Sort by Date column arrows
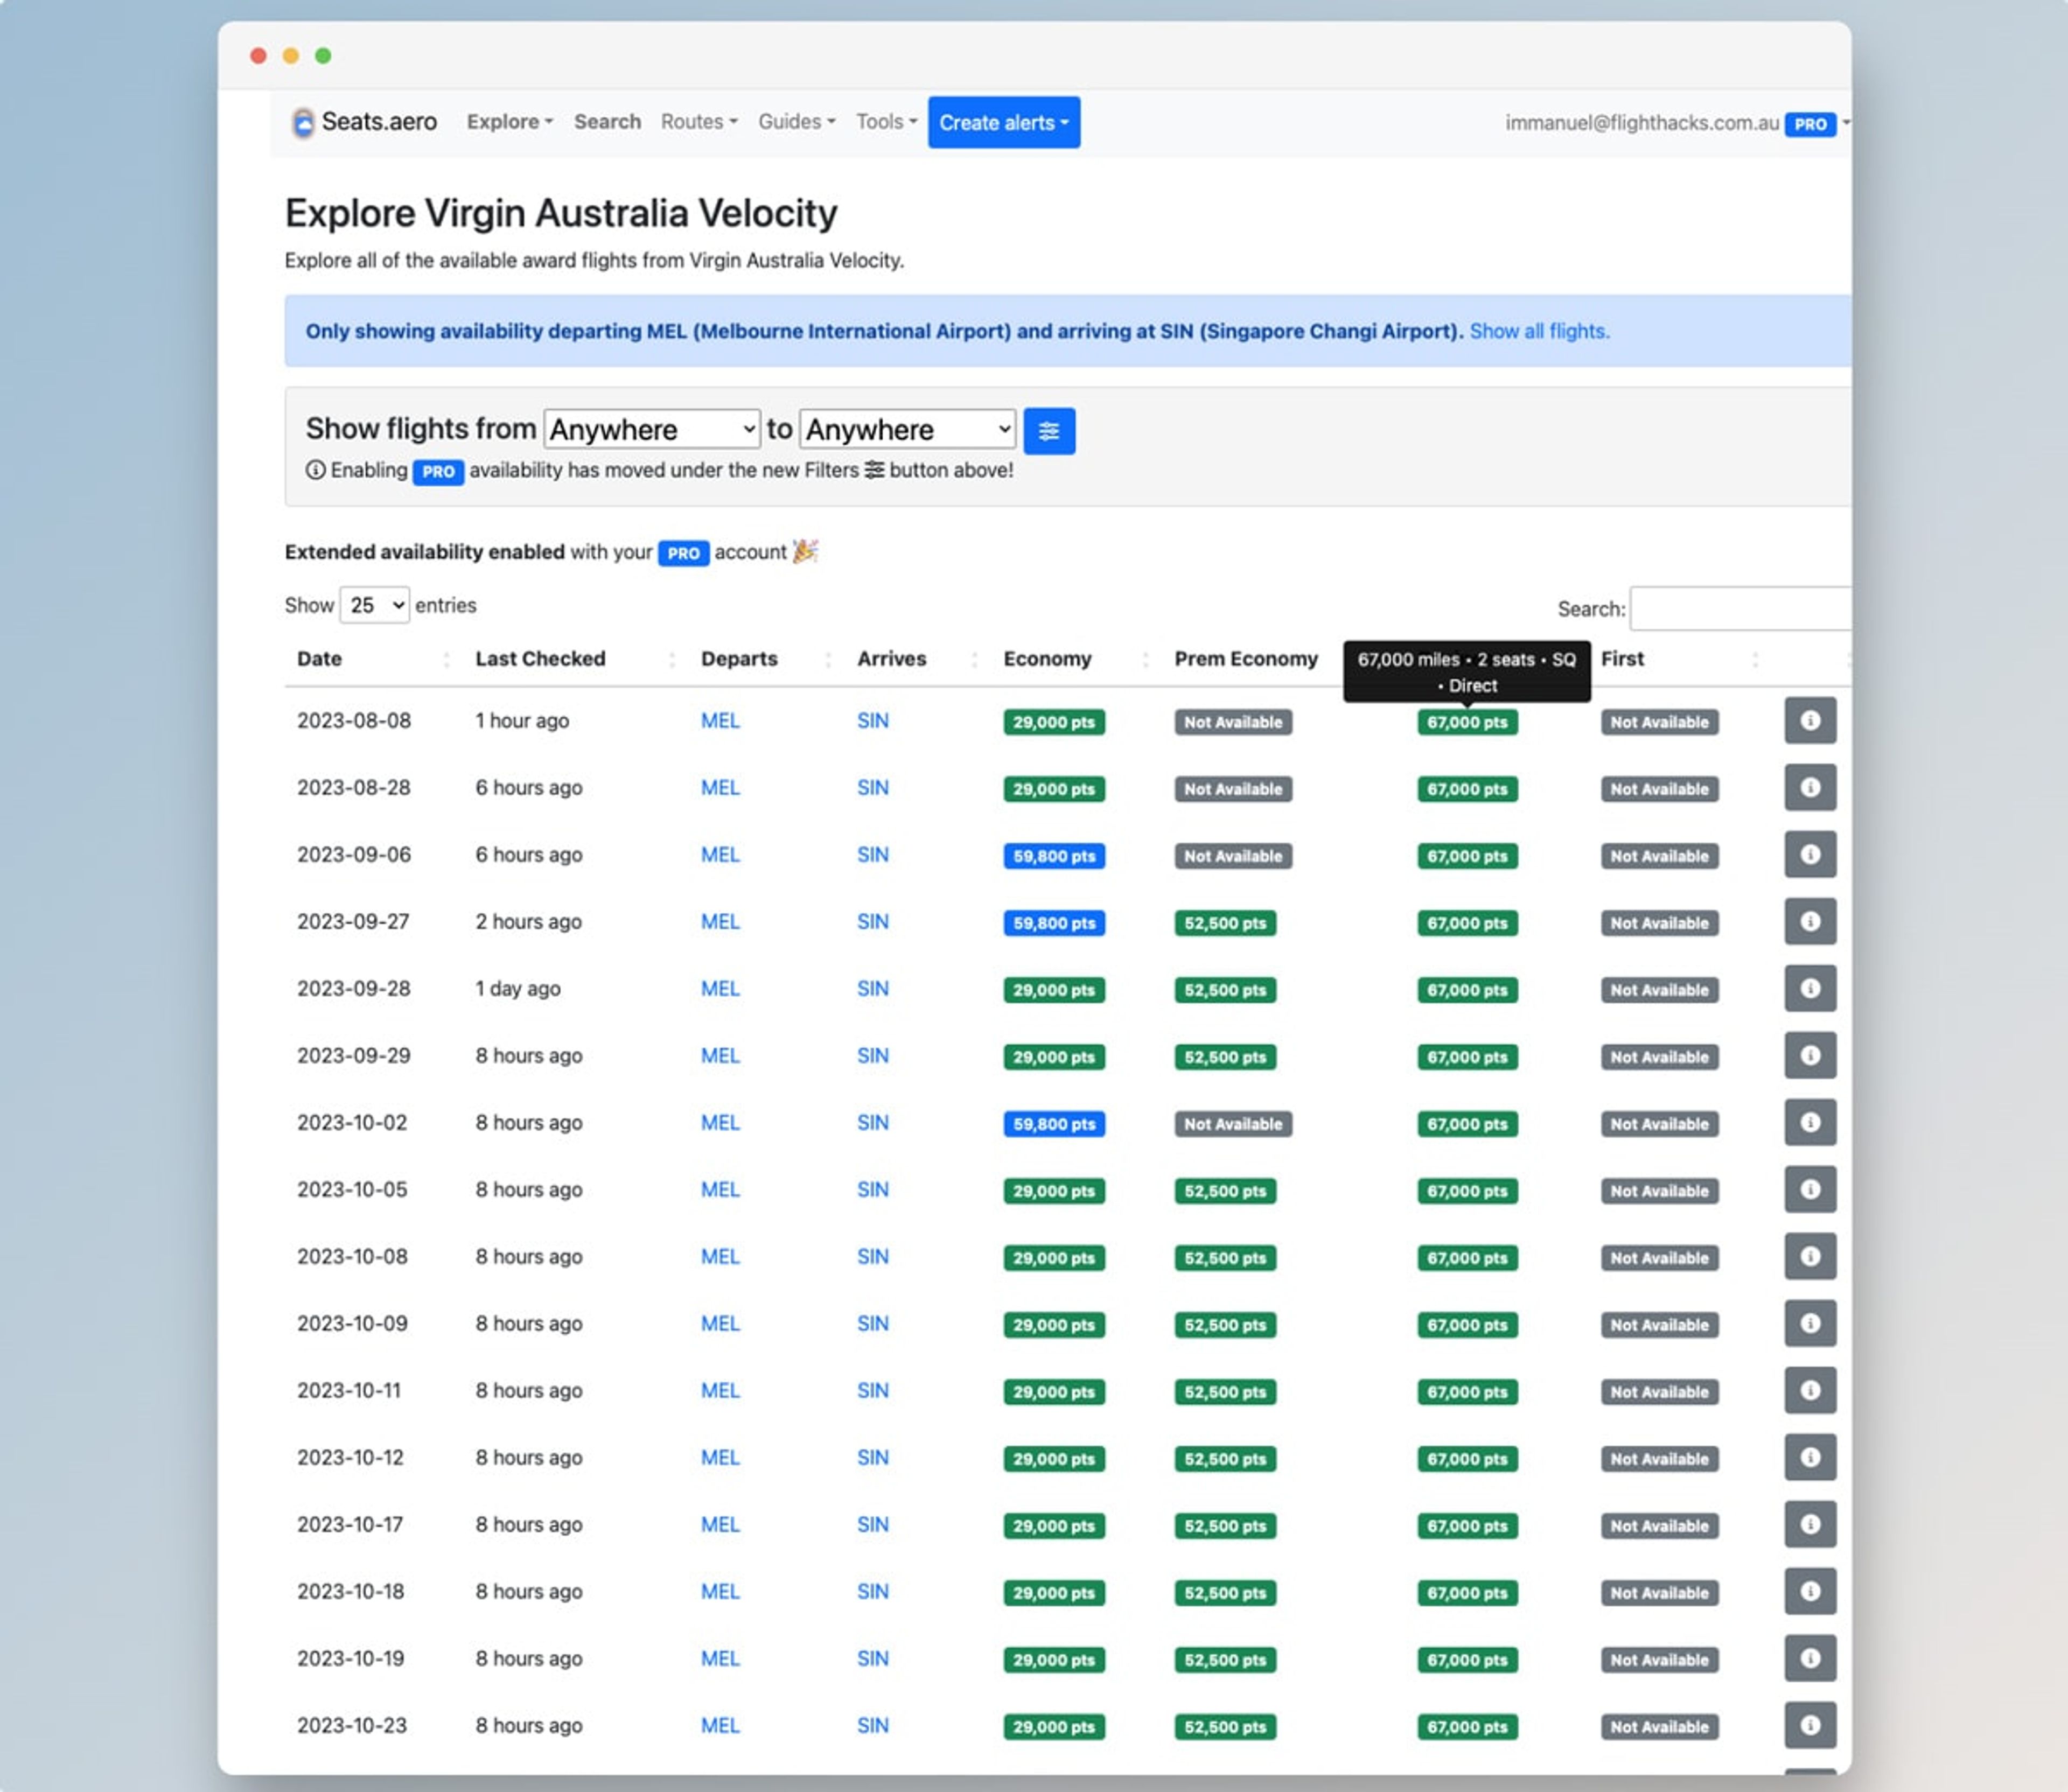Image resolution: width=2068 pixels, height=1792 pixels. coord(446,659)
